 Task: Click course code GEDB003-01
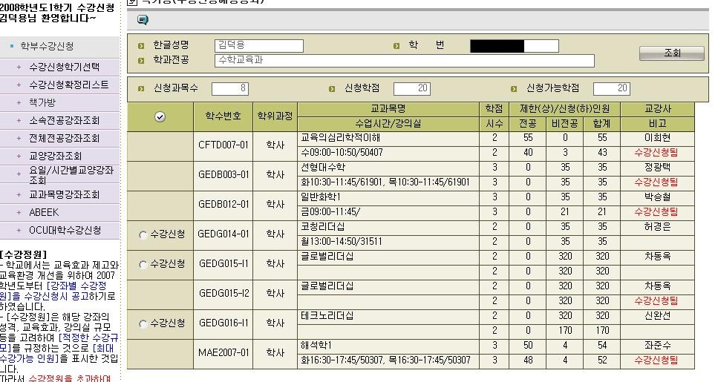point(223,175)
